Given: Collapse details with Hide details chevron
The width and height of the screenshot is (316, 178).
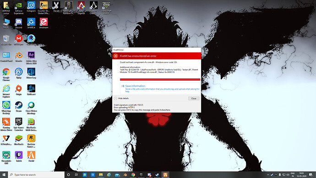Looking at the screenshot, I should (x=115, y=99).
